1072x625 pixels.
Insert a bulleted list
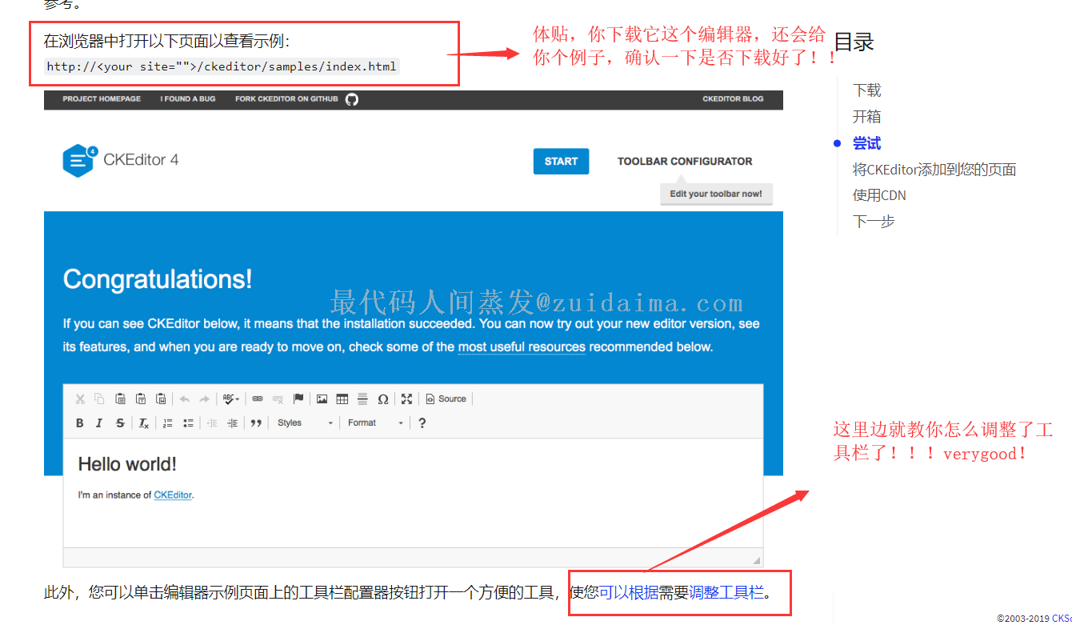[x=188, y=423]
